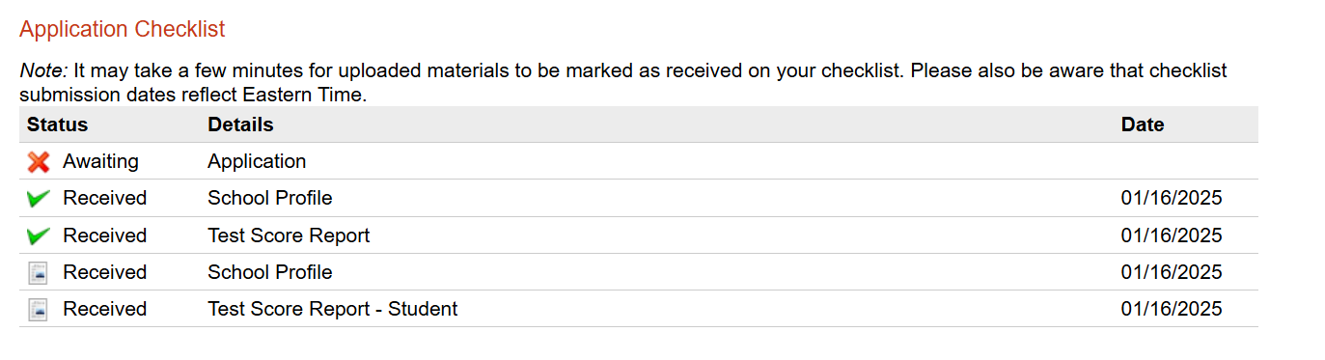Click the Details column header
1325x360 pixels.
click(240, 125)
